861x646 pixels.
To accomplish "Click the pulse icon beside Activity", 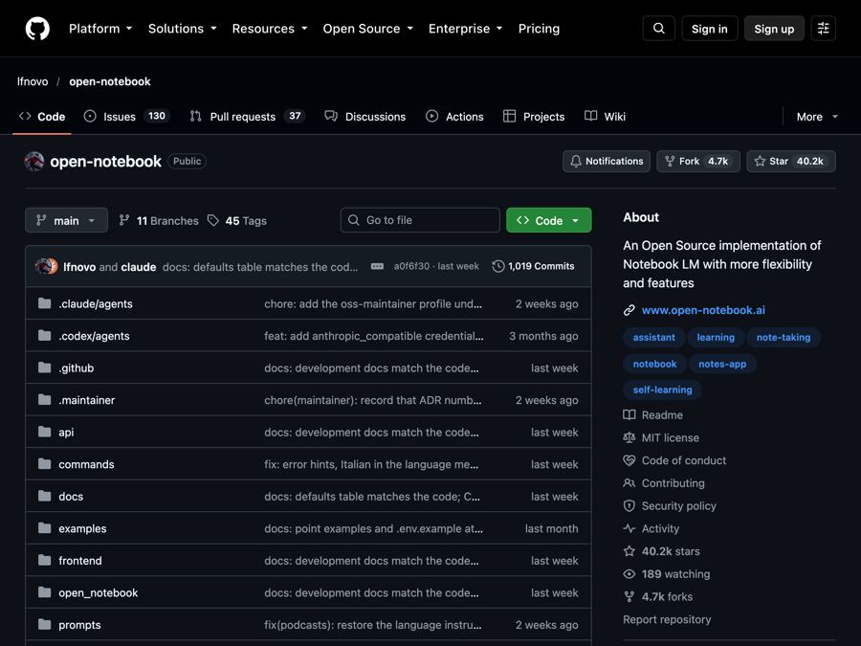I will click(629, 528).
